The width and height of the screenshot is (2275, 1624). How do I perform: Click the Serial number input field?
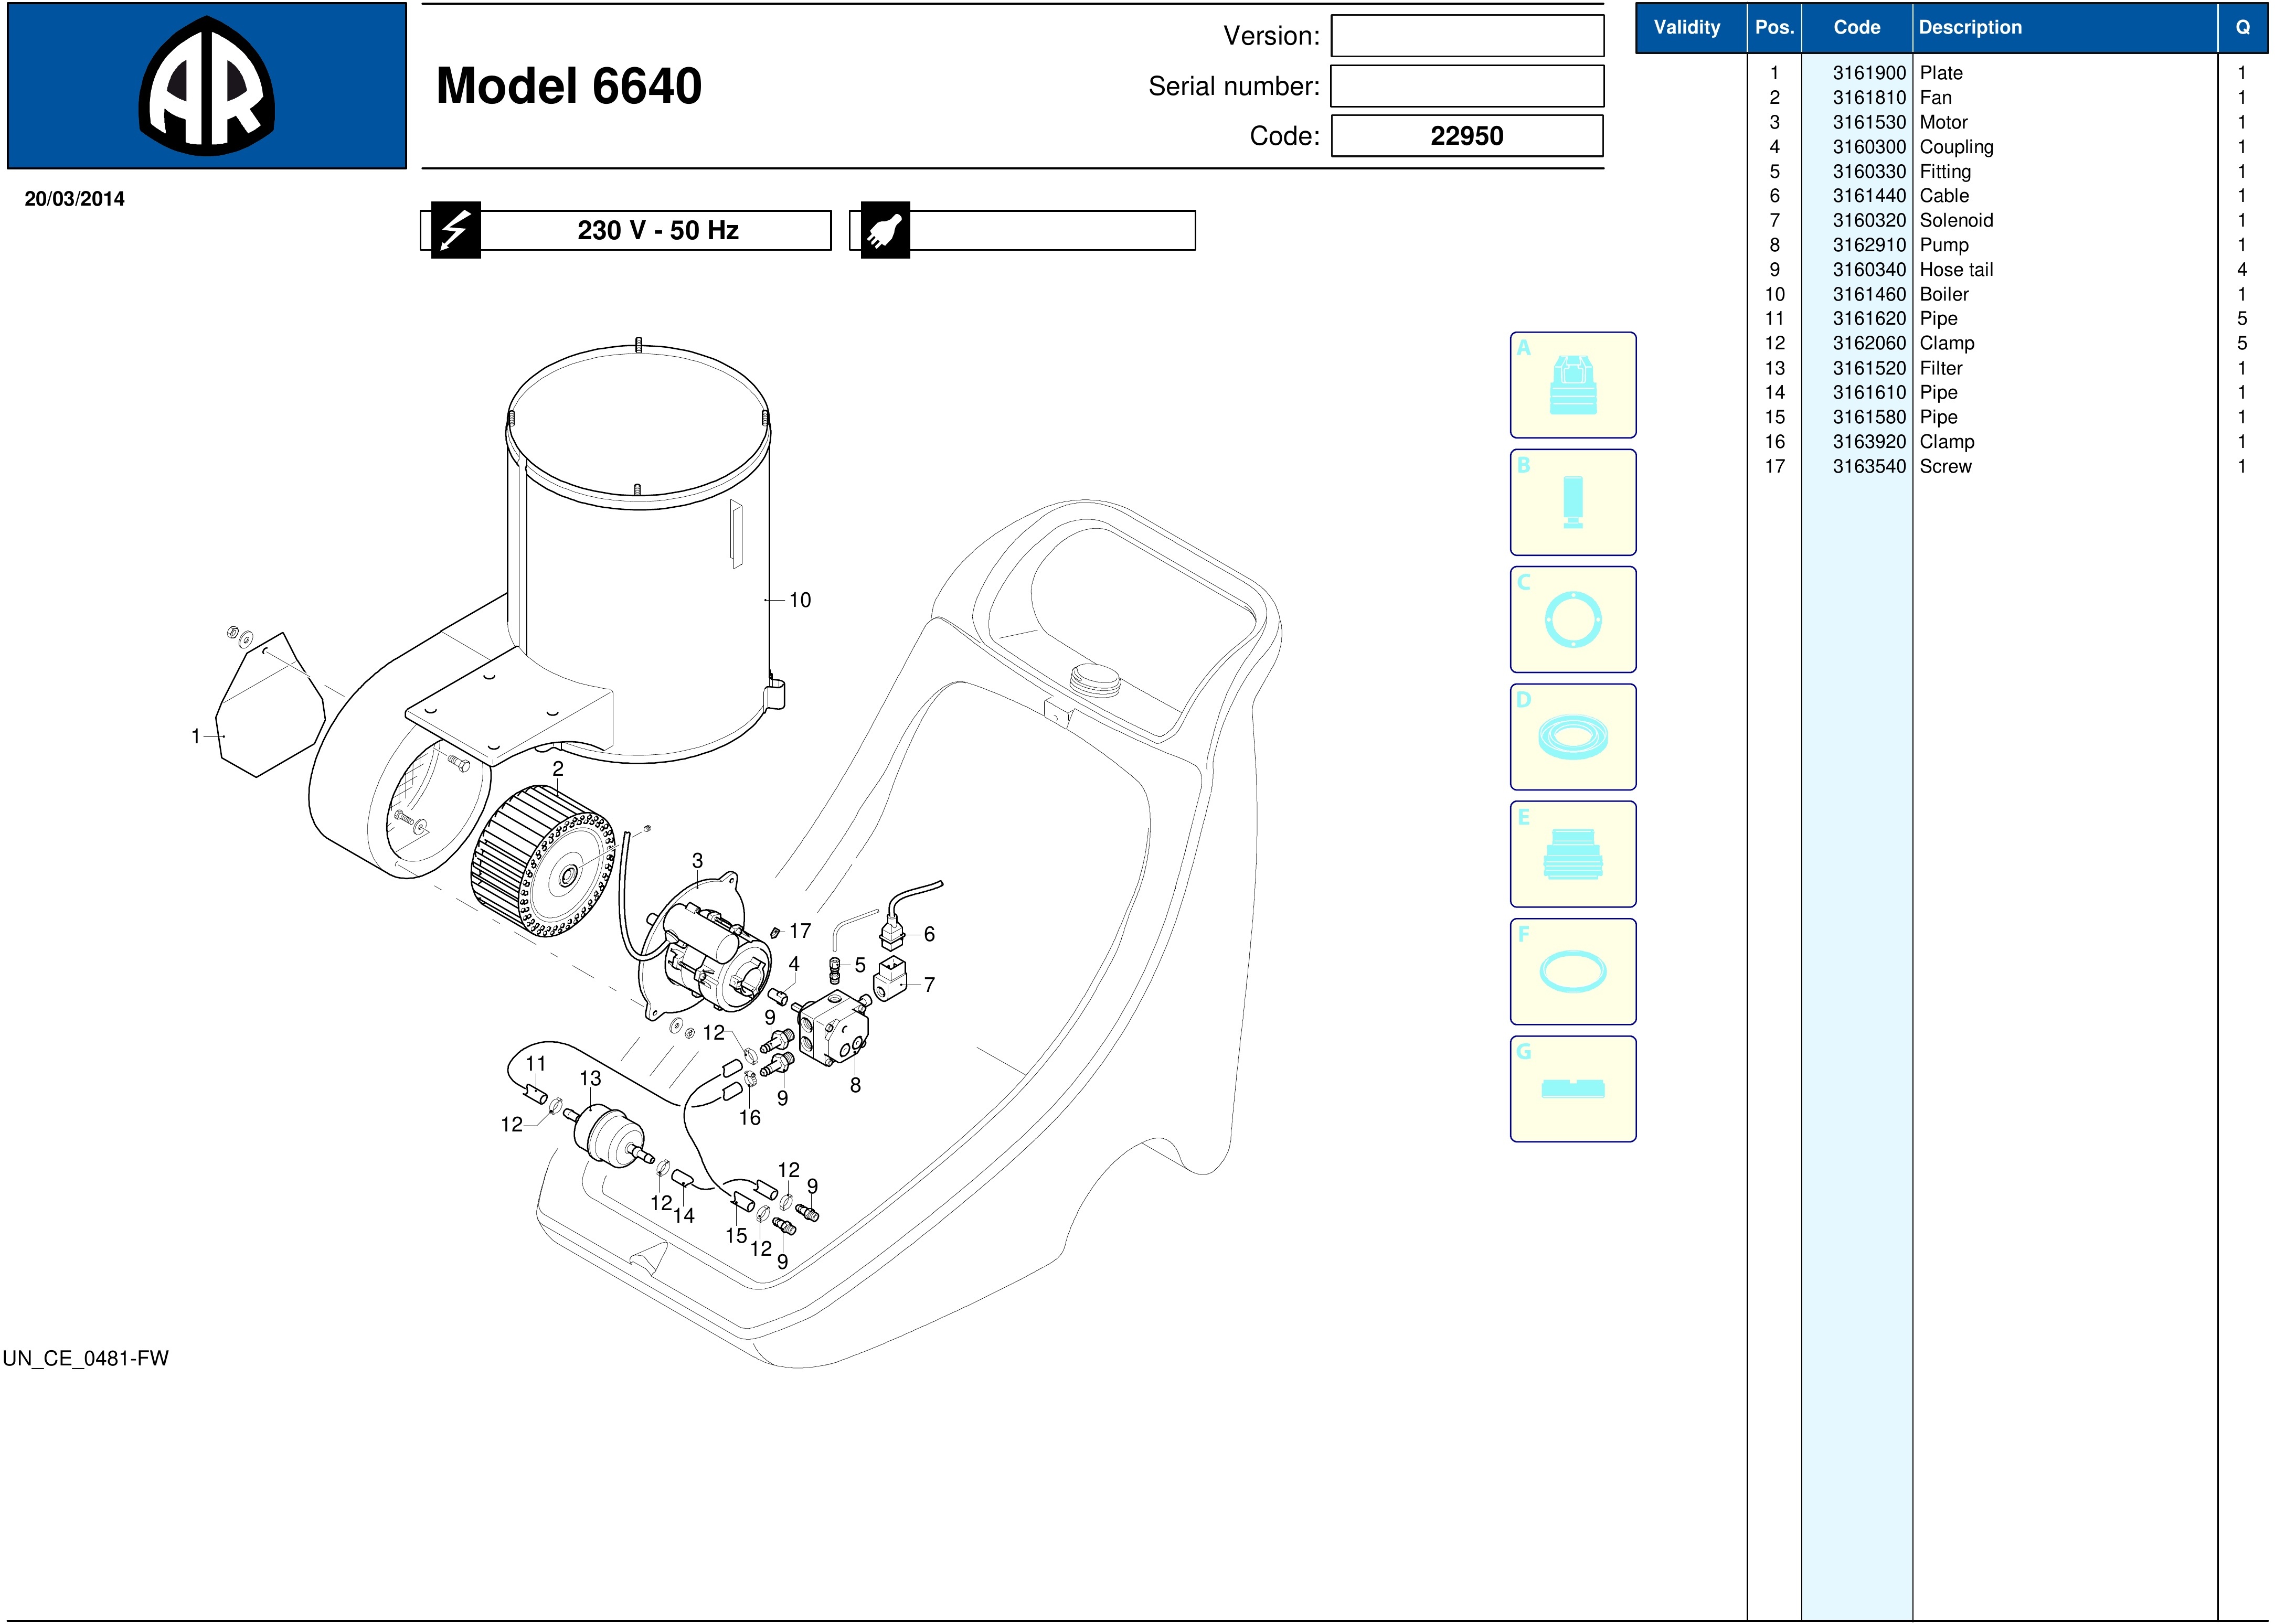click(1467, 86)
